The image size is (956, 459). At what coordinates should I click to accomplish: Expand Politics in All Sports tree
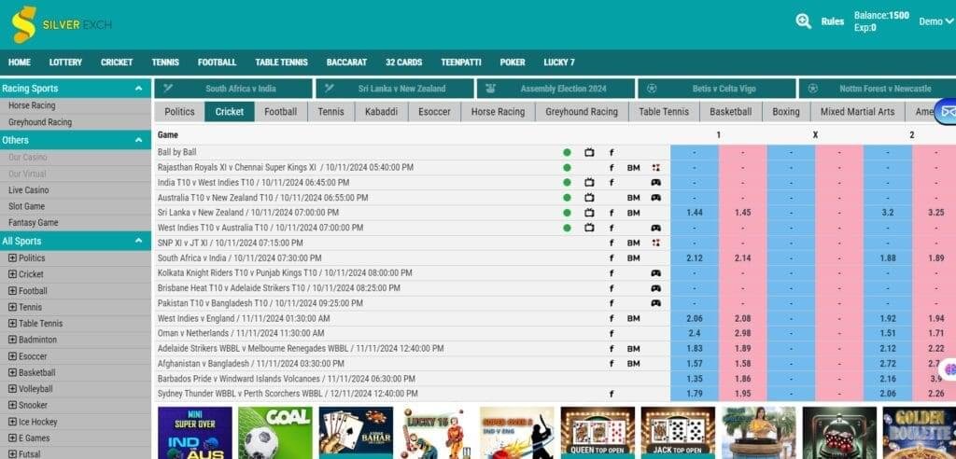click(x=12, y=257)
